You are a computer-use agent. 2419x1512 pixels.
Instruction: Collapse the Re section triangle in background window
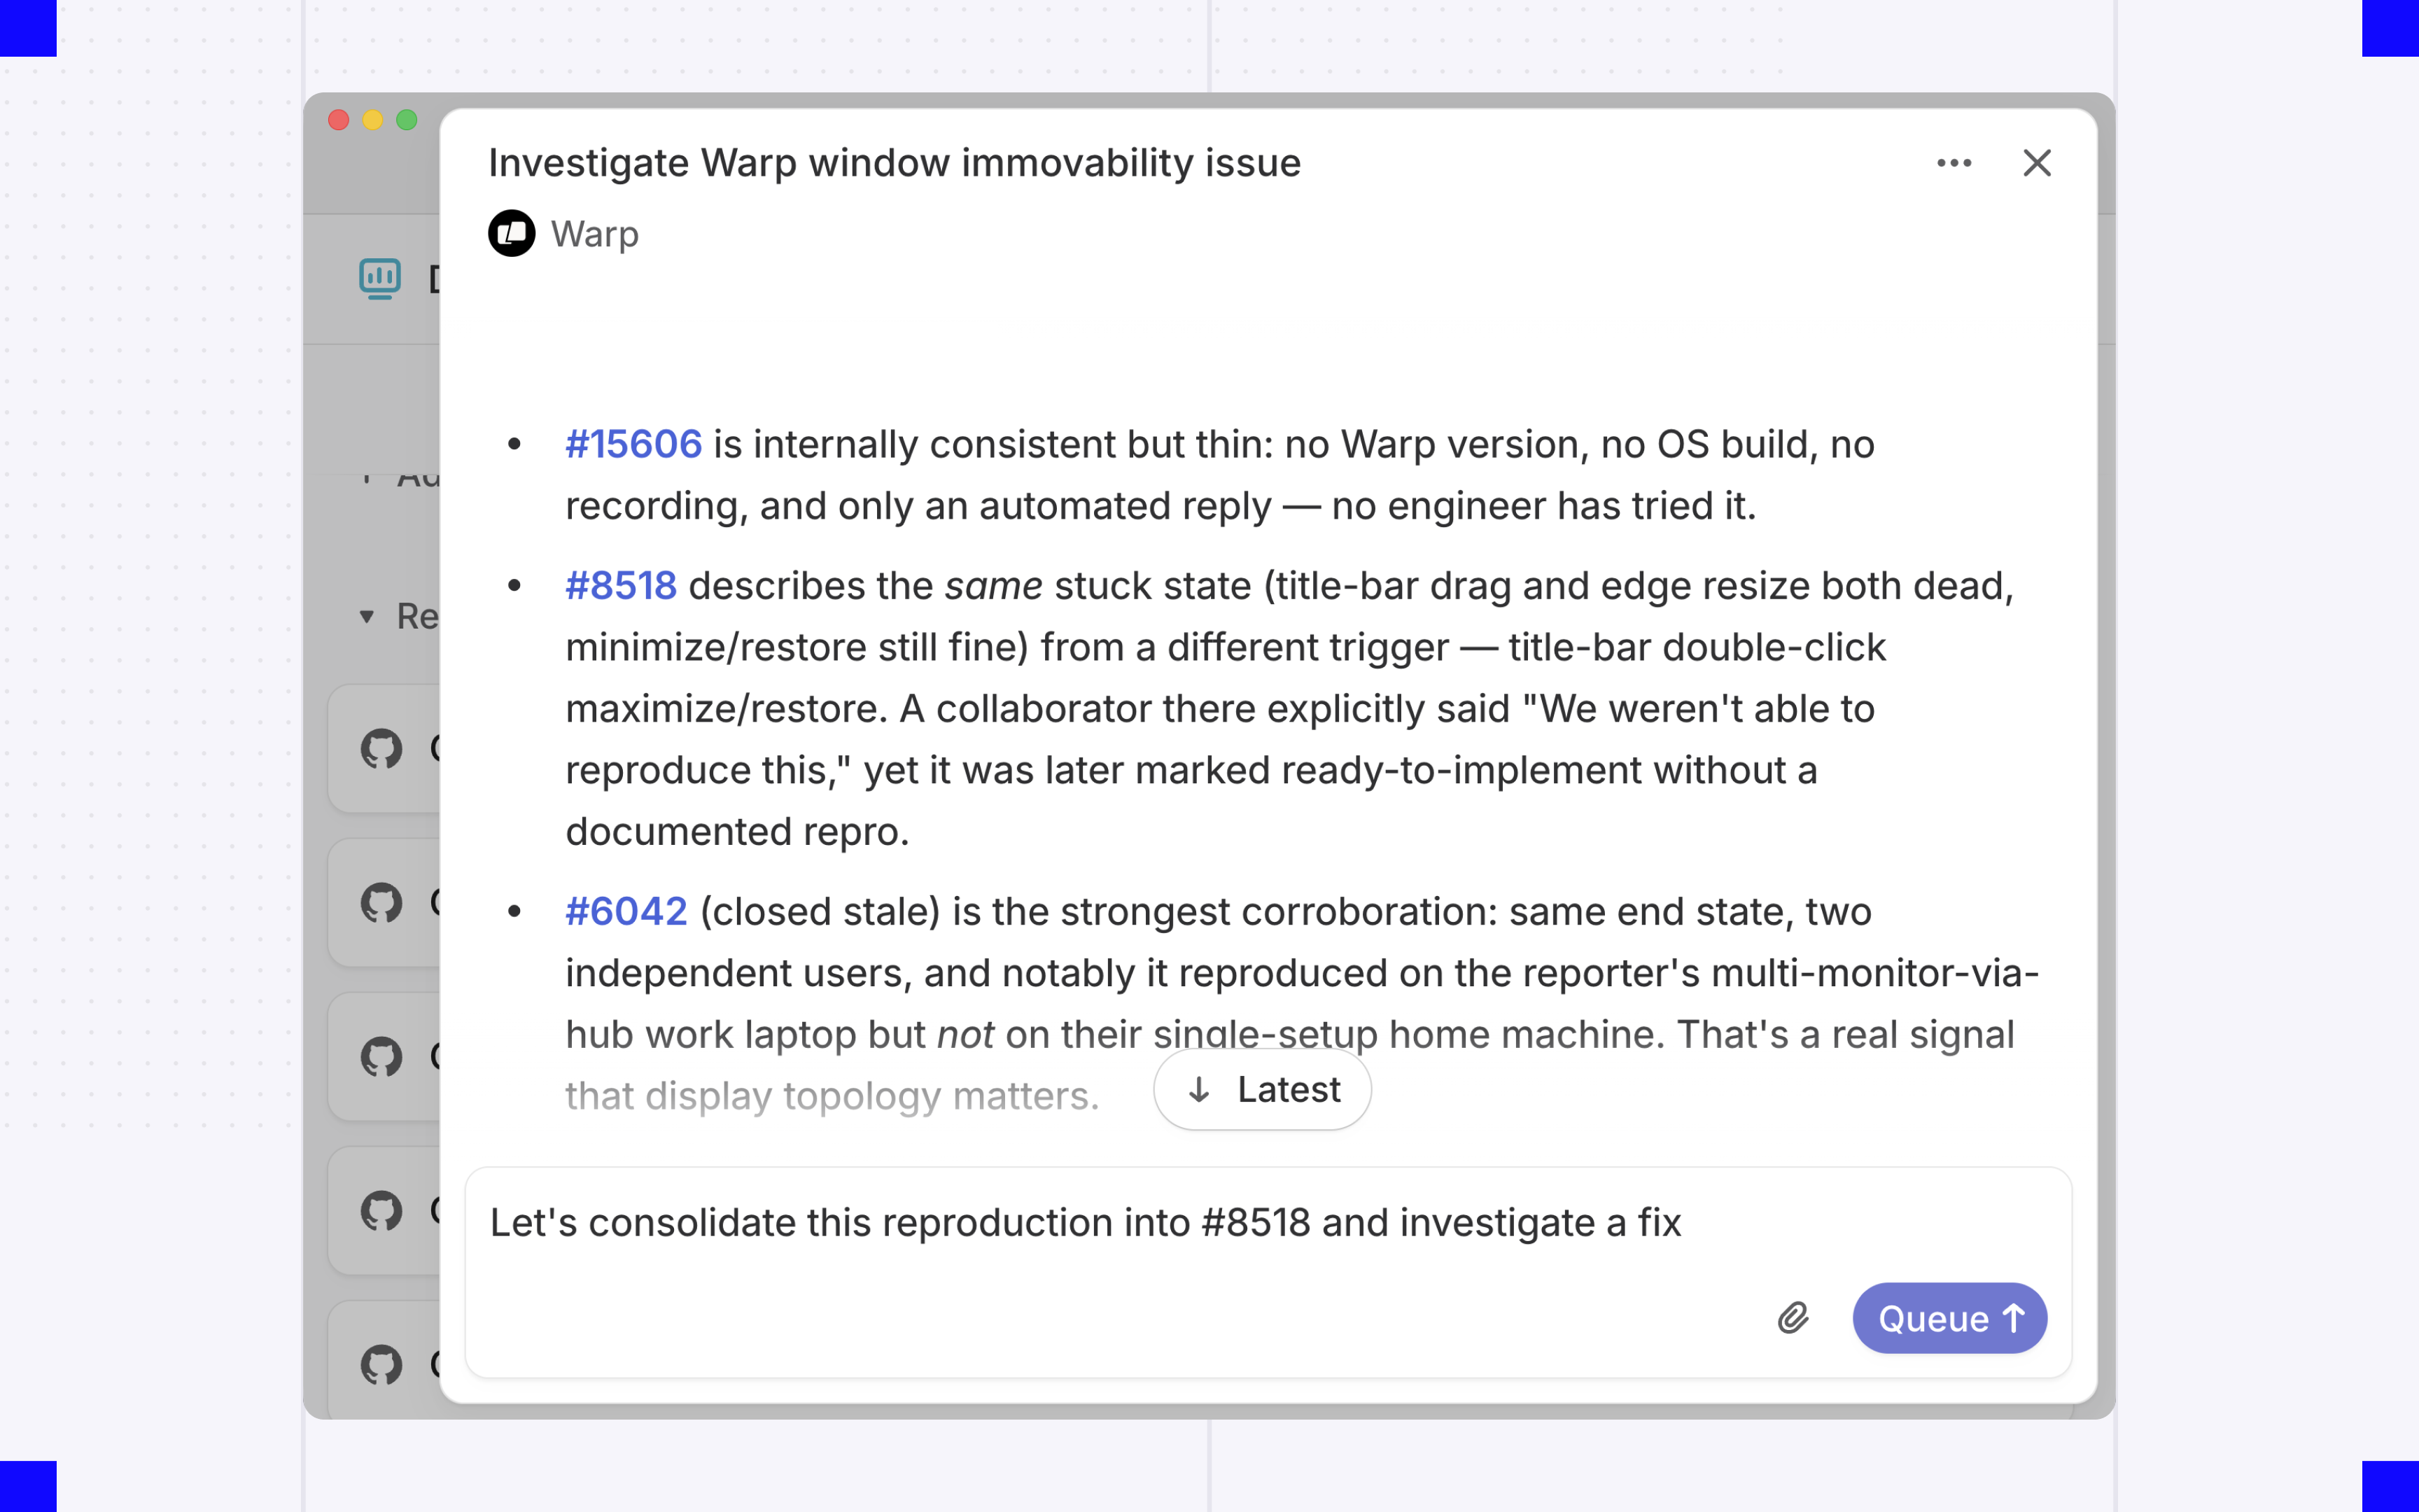pyautogui.click(x=367, y=617)
